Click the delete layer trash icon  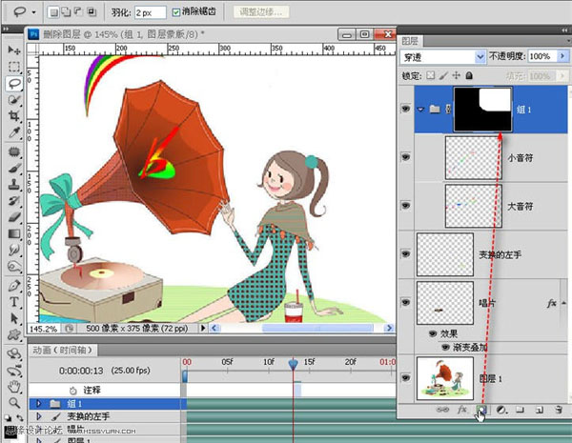pos(556,410)
